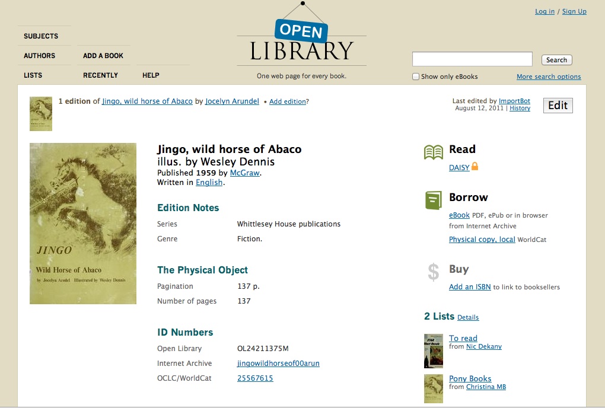This screenshot has width=605, height=408.
Task: Go to Add a Book
Action: pos(103,56)
